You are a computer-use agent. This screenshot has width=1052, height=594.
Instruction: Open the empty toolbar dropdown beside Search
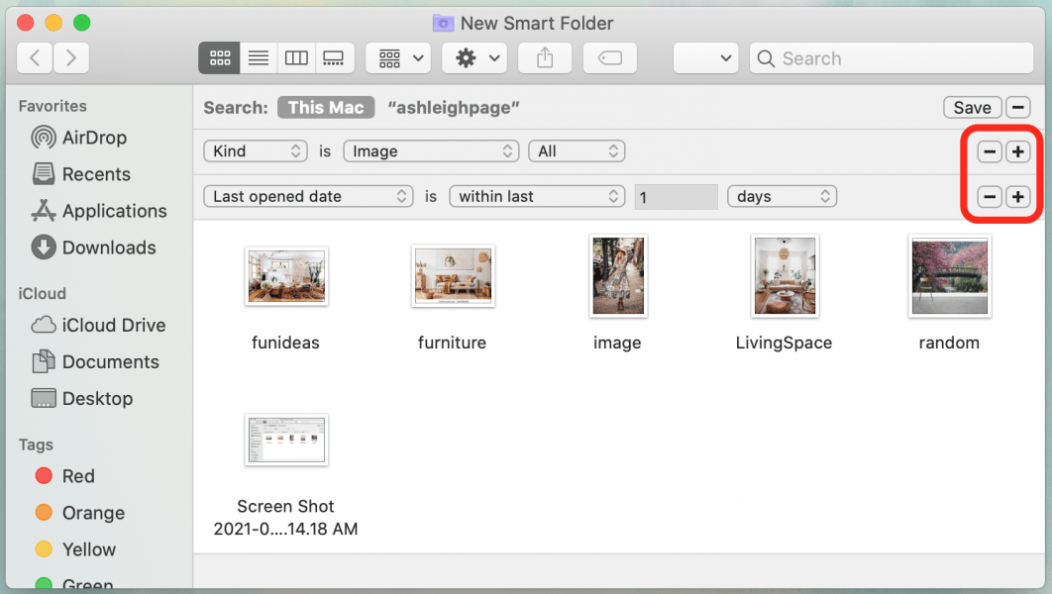coord(706,58)
